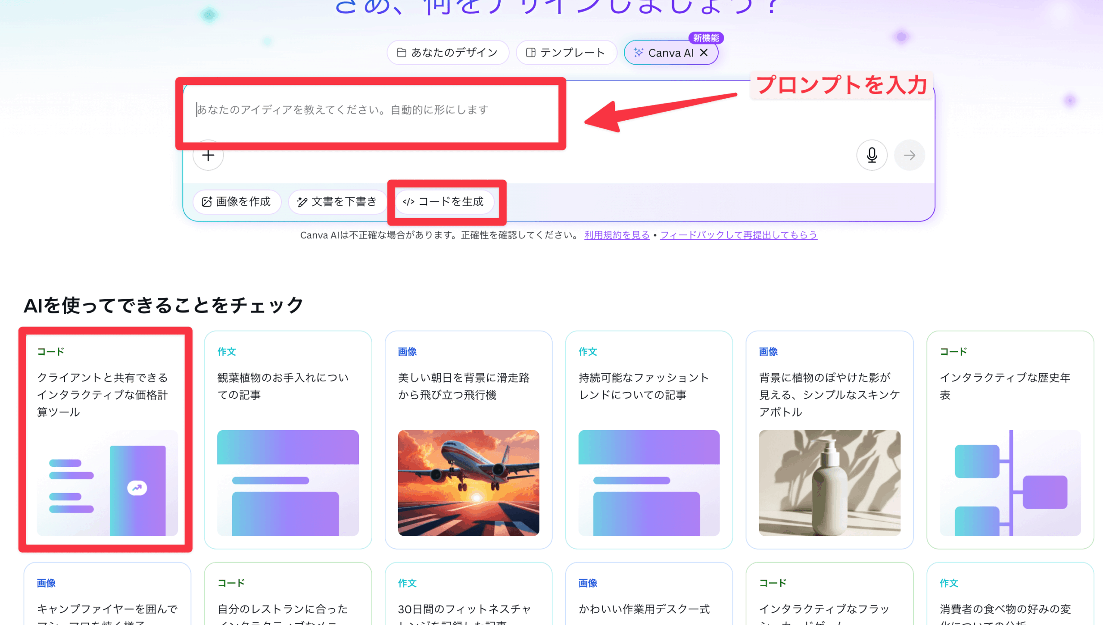Choose コードを生成 code generation option
Viewport: 1103px width, 625px height.
(444, 202)
